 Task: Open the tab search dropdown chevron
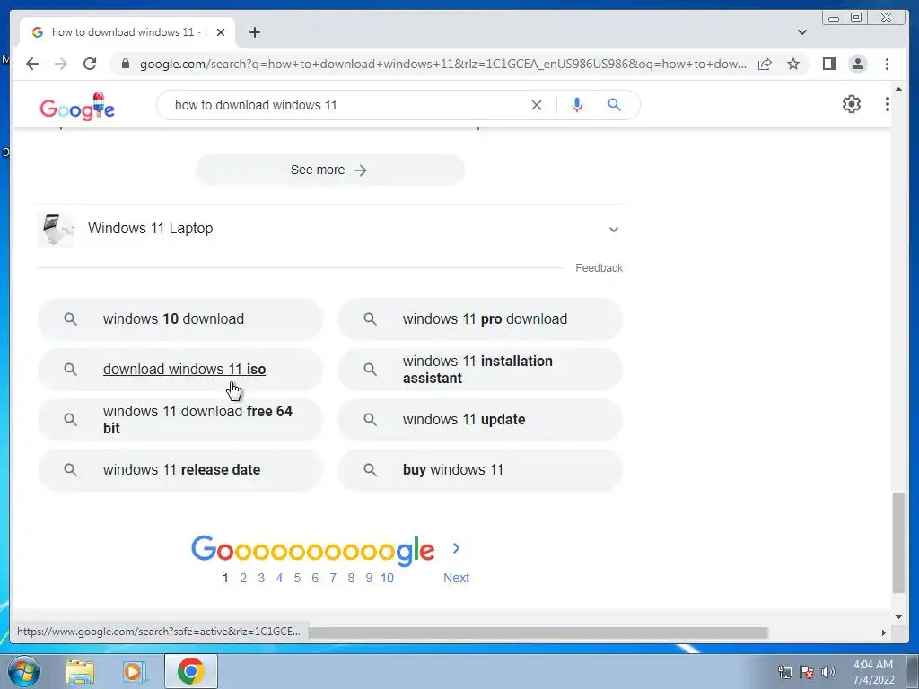point(802,32)
